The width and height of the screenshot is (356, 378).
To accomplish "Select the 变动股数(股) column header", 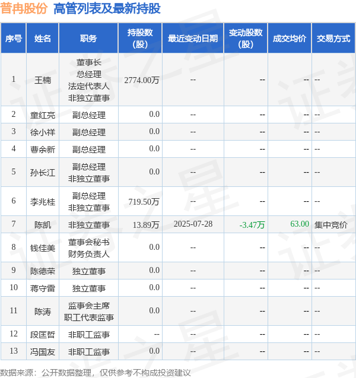I will click(246, 39).
